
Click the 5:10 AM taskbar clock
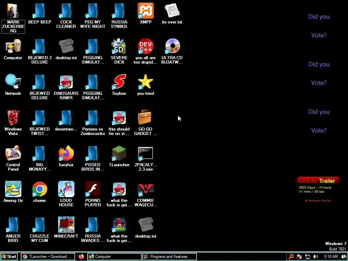click(x=331, y=257)
